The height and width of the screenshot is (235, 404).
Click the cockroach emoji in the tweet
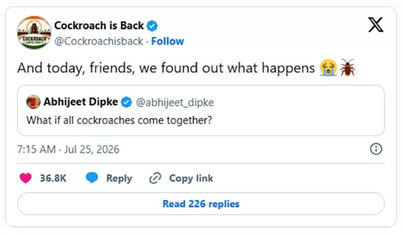pyautogui.click(x=347, y=68)
